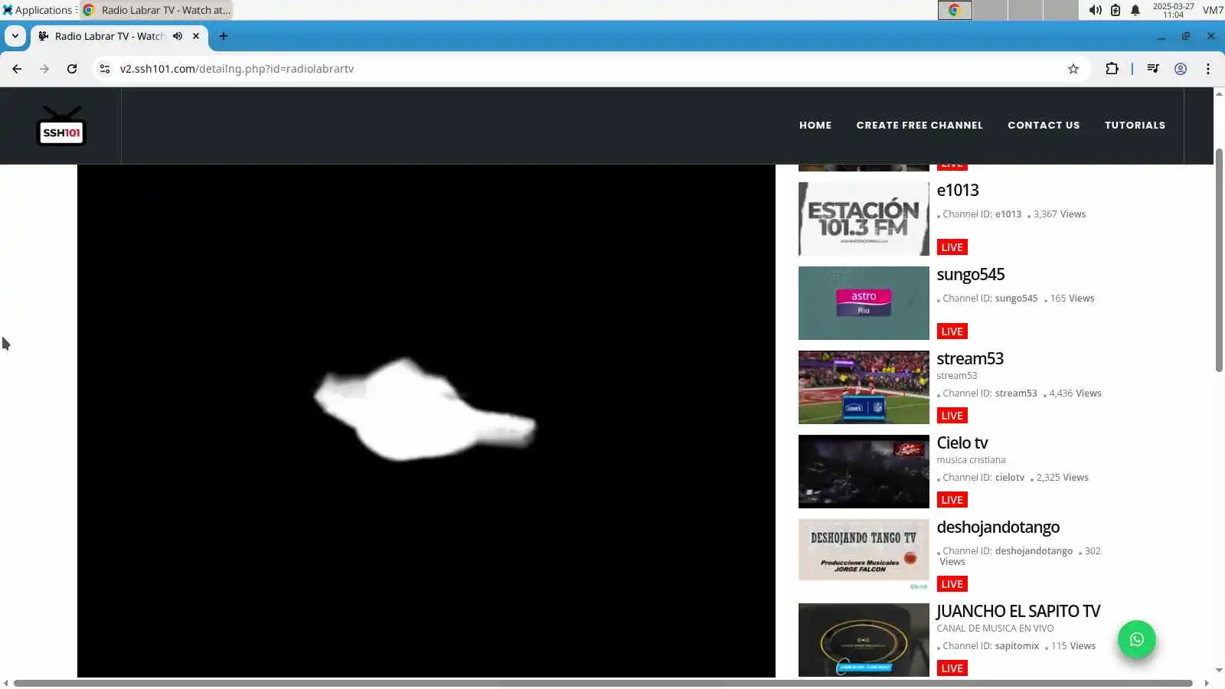Mute the Radio Labrar TV tab audio
Screen dimensions: 1225x689
[x=178, y=36]
